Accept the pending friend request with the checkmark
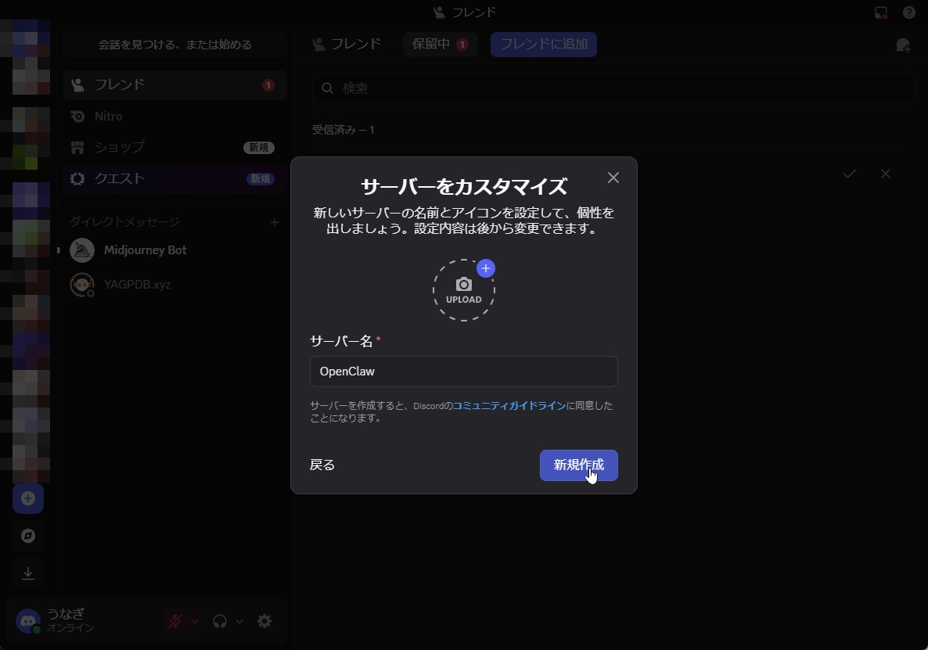This screenshot has height=650, width=928. (x=849, y=174)
